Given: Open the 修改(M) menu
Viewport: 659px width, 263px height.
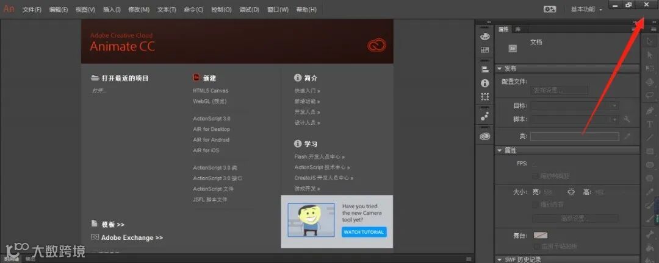Looking at the screenshot, I should click(139, 9).
